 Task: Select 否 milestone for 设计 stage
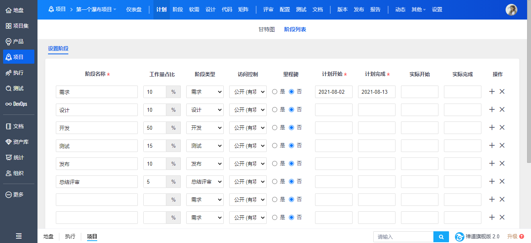point(291,110)
